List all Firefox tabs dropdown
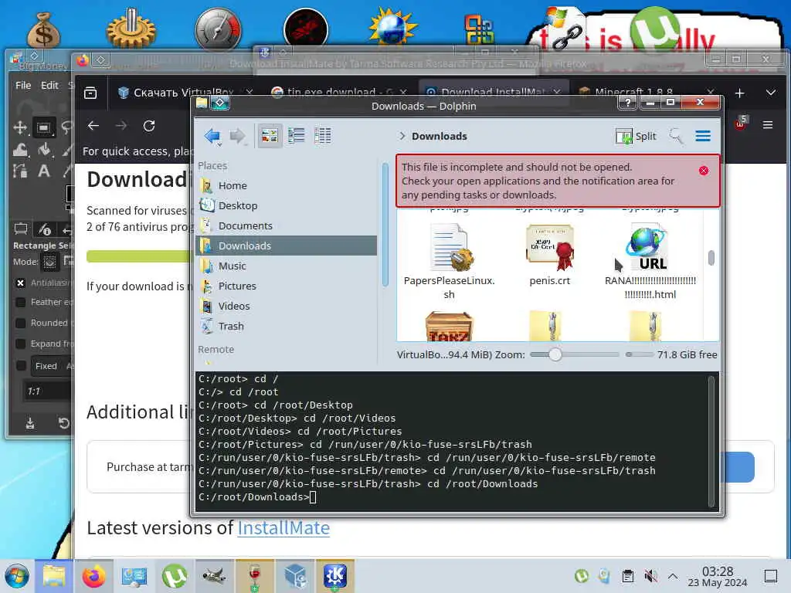791x593 pixels. (x=770, y=93)
